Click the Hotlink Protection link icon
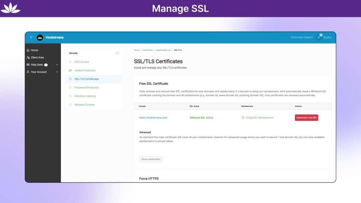Image resolution: width=361 pixels, height=203 pixels. point(70,70)
